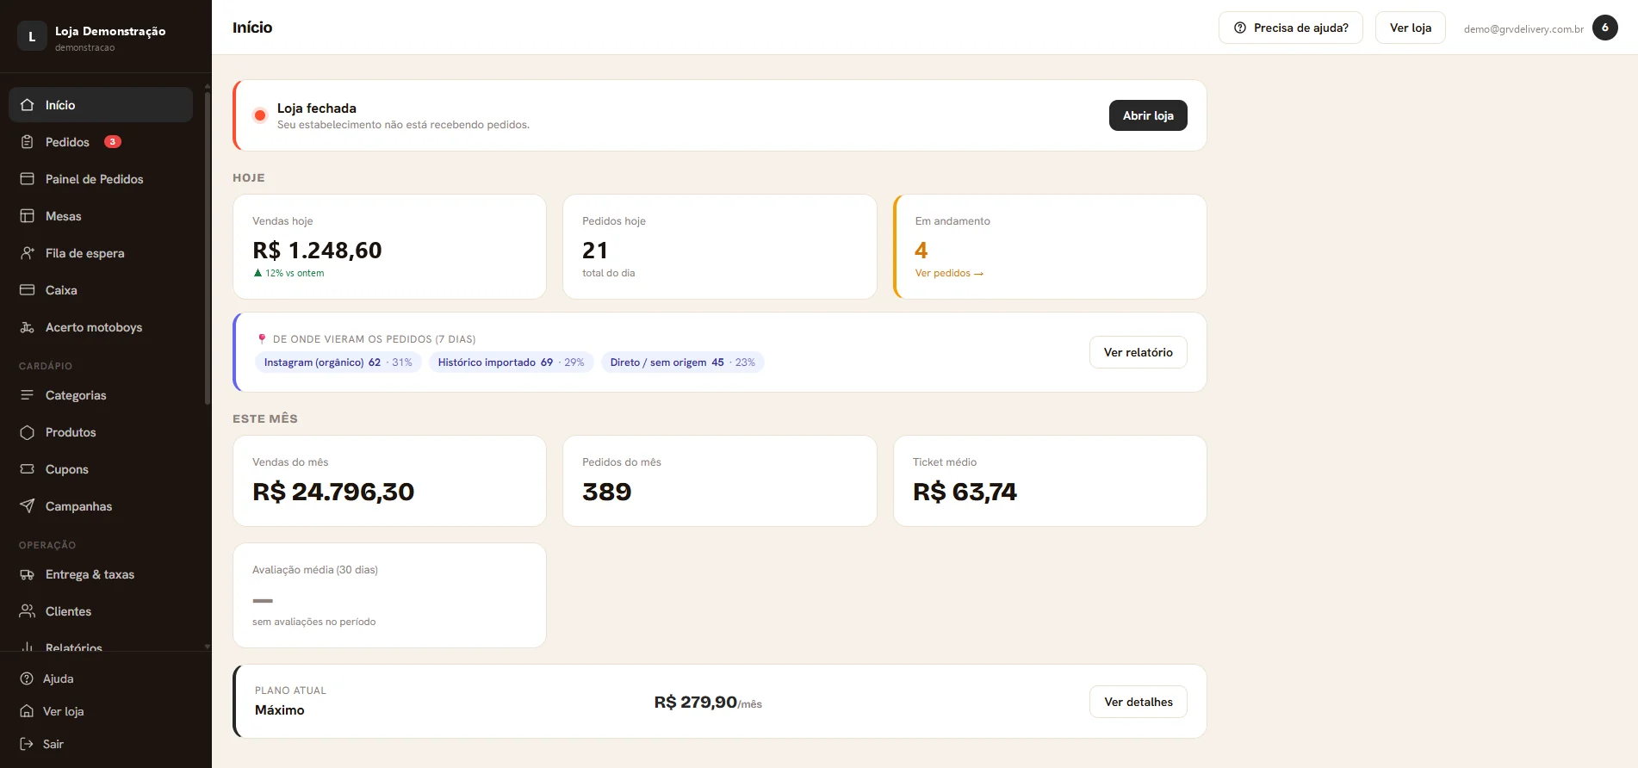The height and width of the screenshot is (768, 1638).
Task: Click the Ajuda question mark icon
Action: coord(27,678)
